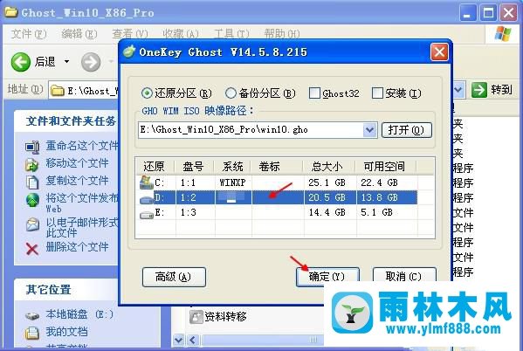The image size is (523, 351).
Task: Open the 资料转移 item in Explorer
Action: (x=226, y=316)
